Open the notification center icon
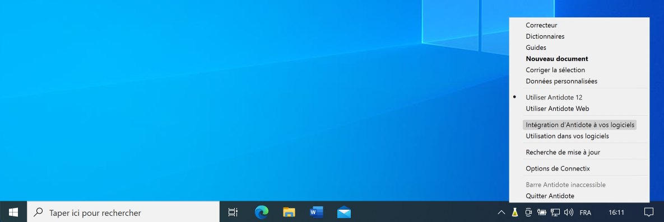 [x=649, y=212]
